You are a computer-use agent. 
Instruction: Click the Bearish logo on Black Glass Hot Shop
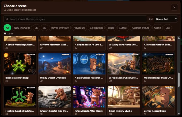(x=31, y=54)
